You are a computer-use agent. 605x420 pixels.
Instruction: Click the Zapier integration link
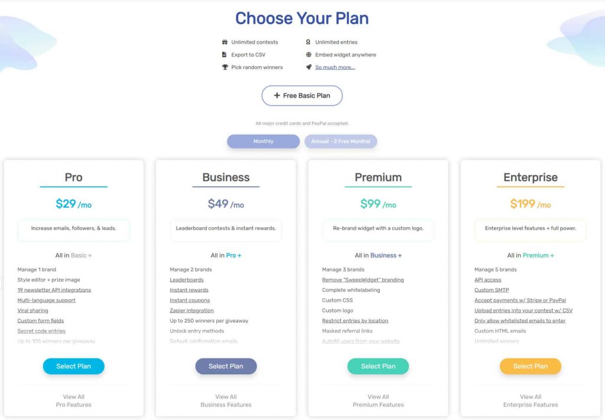[192, 311]
